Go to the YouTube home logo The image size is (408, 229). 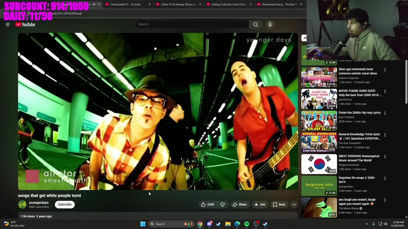click(x=25, y=24)
